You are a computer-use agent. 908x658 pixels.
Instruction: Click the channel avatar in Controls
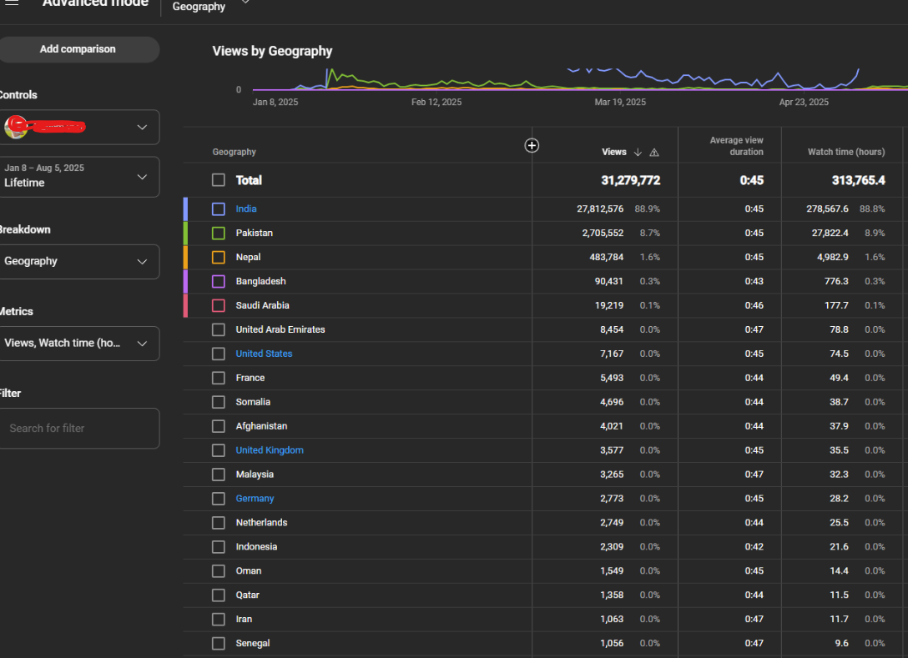click(16, 128)
